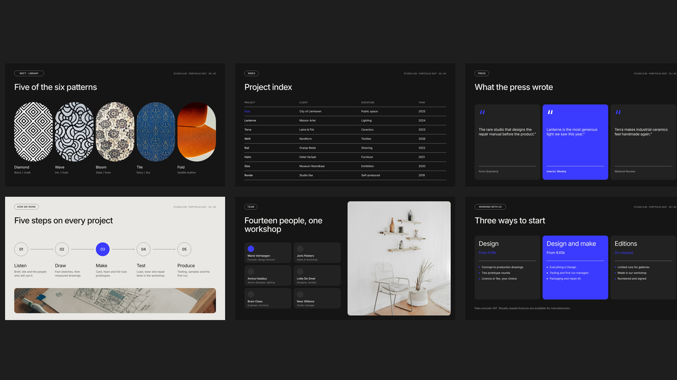This screenshot has height=380, width=677.
Task: Click the Halm project name
Action: coord(248,157)
